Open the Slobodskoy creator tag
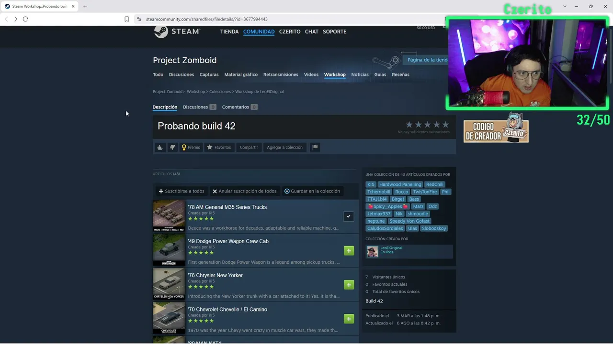The width and height of the screenshot is (613, 344). (x=434, y=228)
